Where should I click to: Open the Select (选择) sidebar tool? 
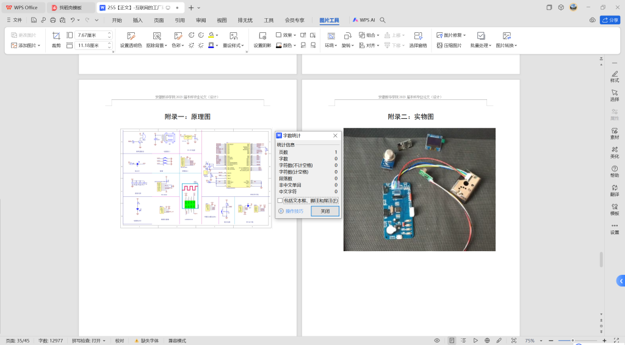pyautogui.click(x=615, y=96)
